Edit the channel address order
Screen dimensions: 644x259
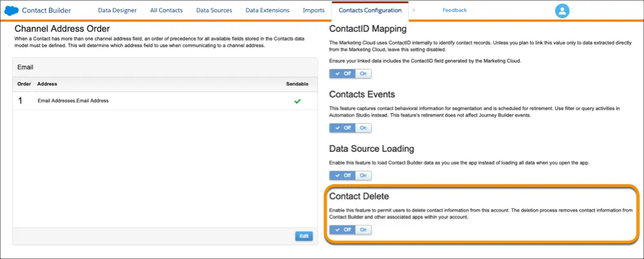[x=304, y=236]
